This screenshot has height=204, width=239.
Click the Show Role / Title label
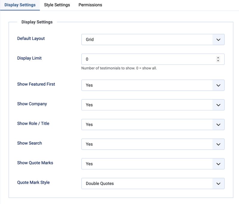click(33, 123)
